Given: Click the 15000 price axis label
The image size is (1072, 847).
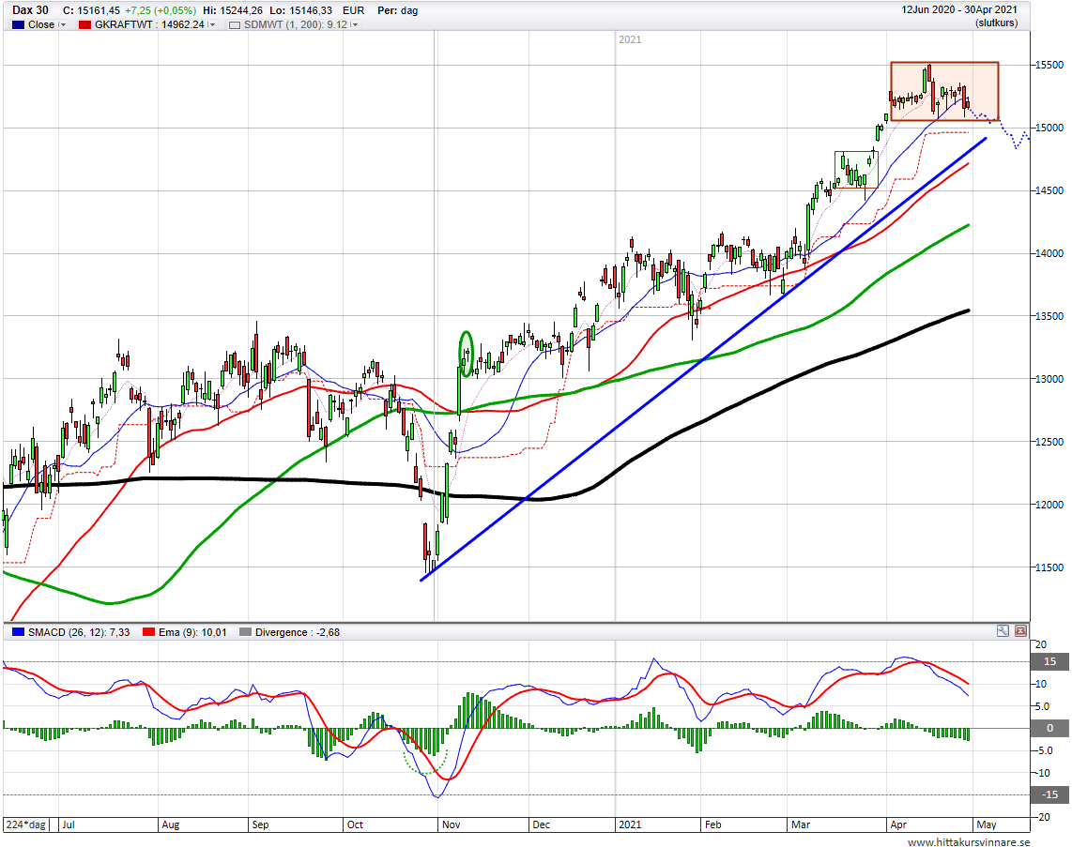Looking at the screenshot, I should pos(1050,128).
